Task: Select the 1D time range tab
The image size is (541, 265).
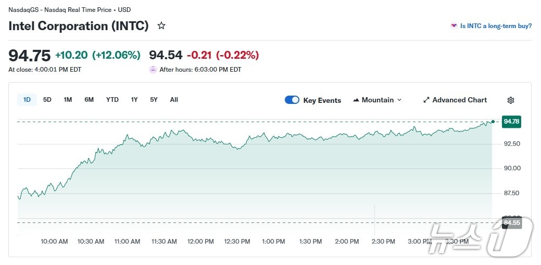Action: (27, 100)
